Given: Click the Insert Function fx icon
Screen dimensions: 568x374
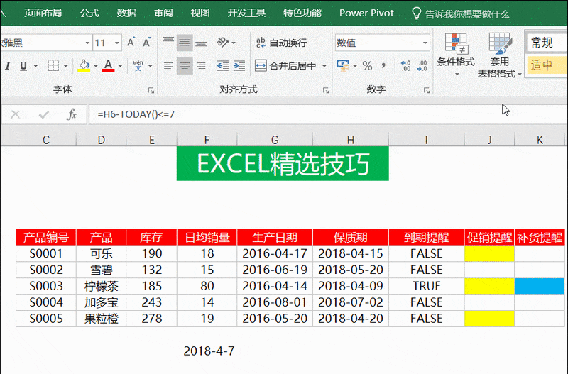Looking at the screenshot, I should tap(71, 114).
